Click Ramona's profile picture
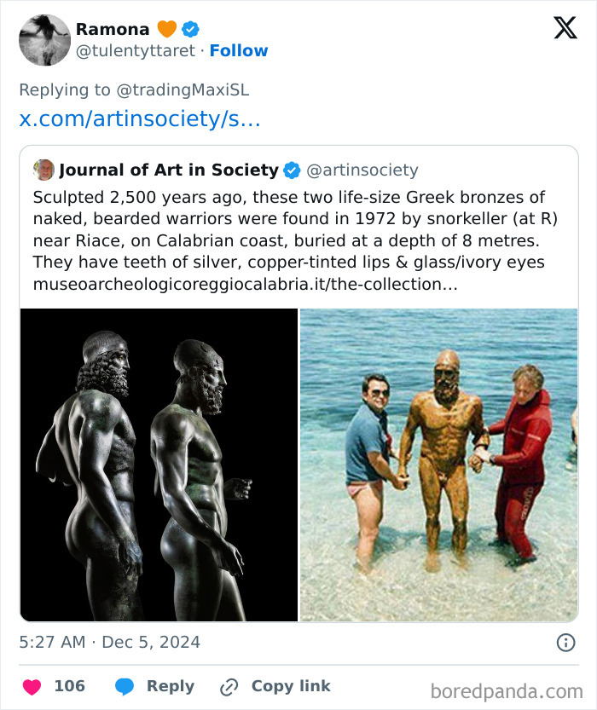Viewport: 597px width, 710px height. 44,39
